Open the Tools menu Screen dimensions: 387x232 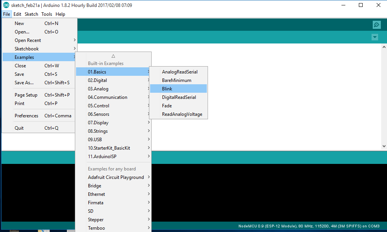(x=47, y=14)
